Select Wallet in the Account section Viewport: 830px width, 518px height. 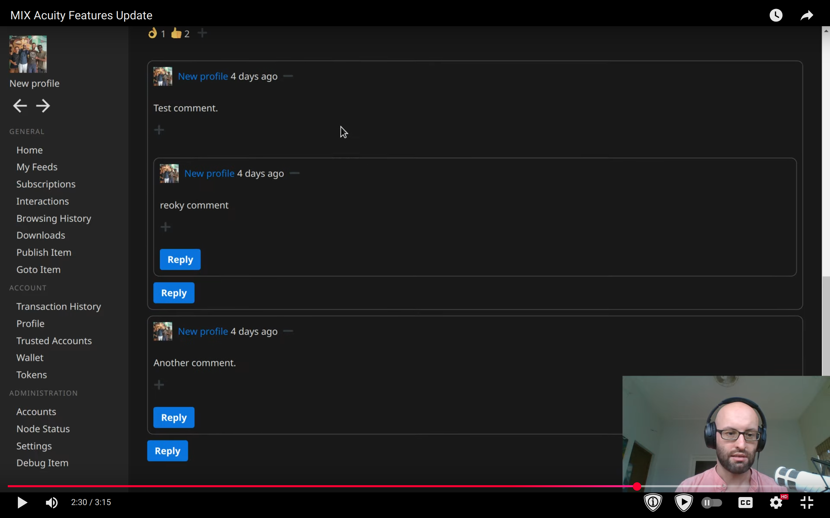(x=30, y=358)
